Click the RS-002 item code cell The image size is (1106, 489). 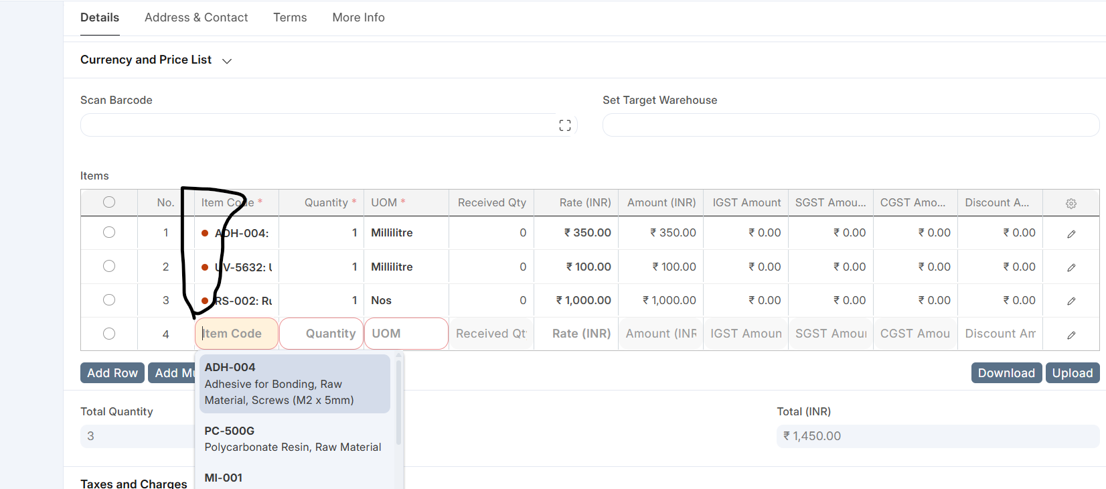(x=236, y=300)
